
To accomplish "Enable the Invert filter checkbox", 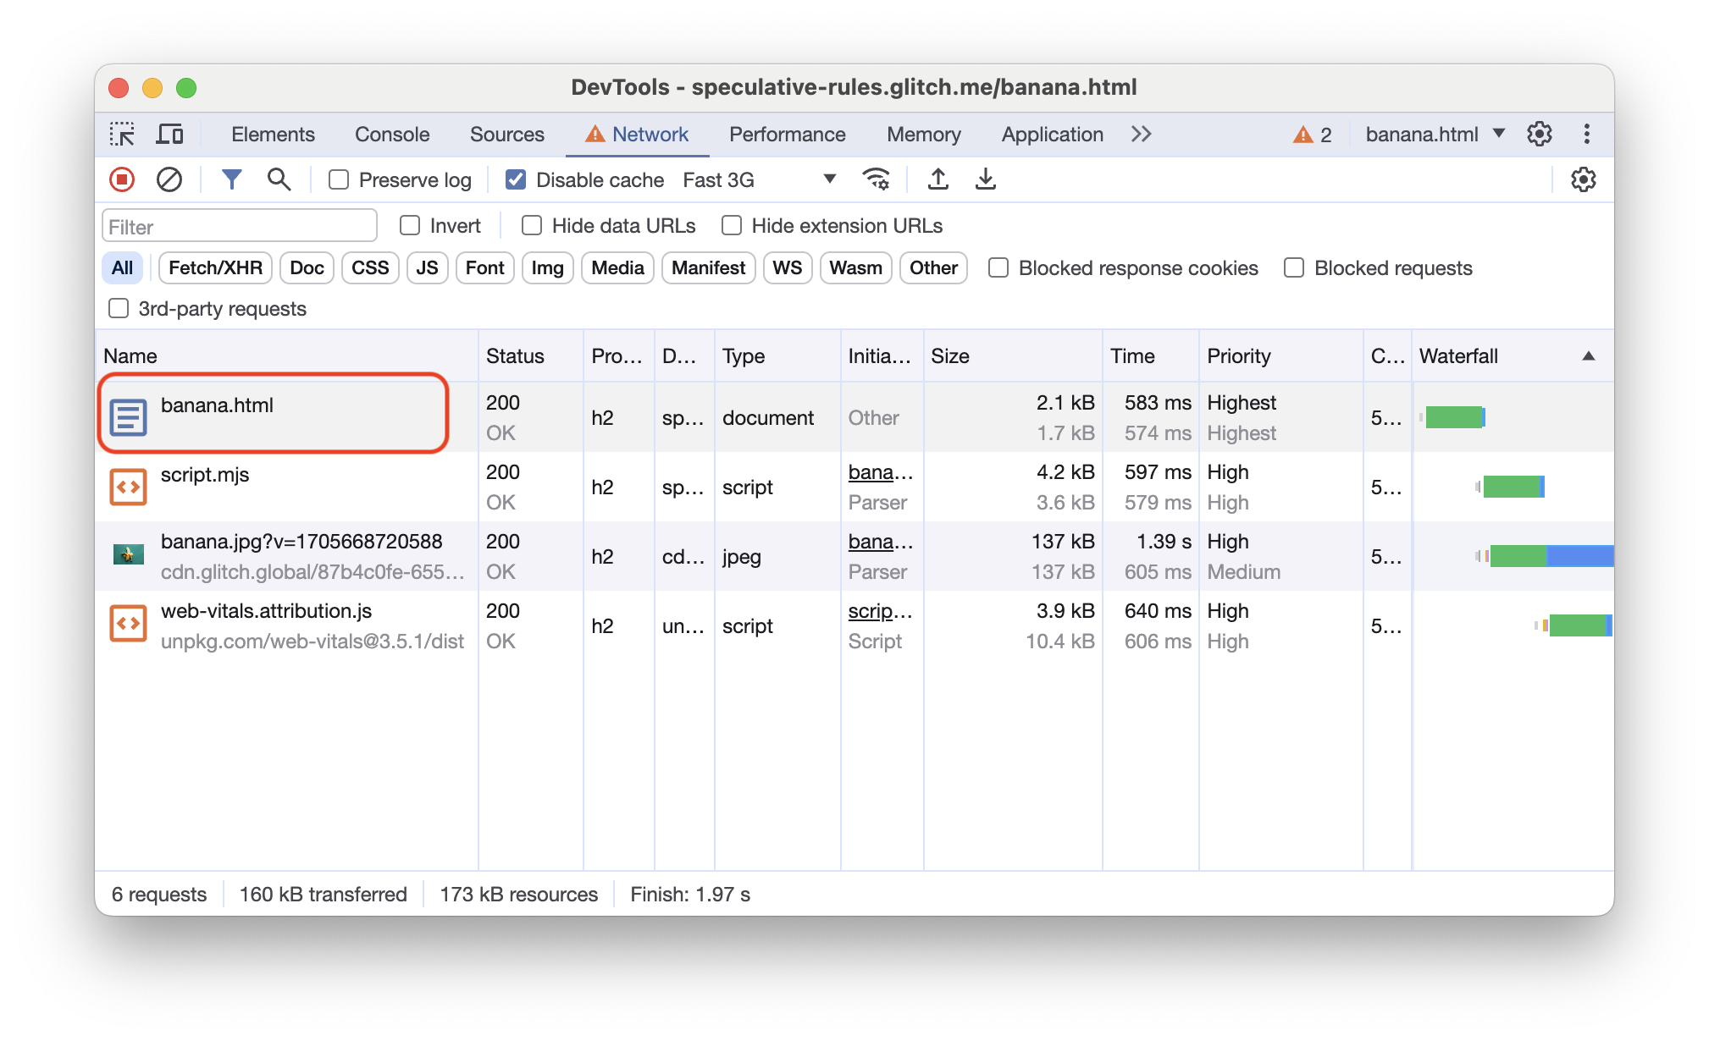I will tap(410, 224).
